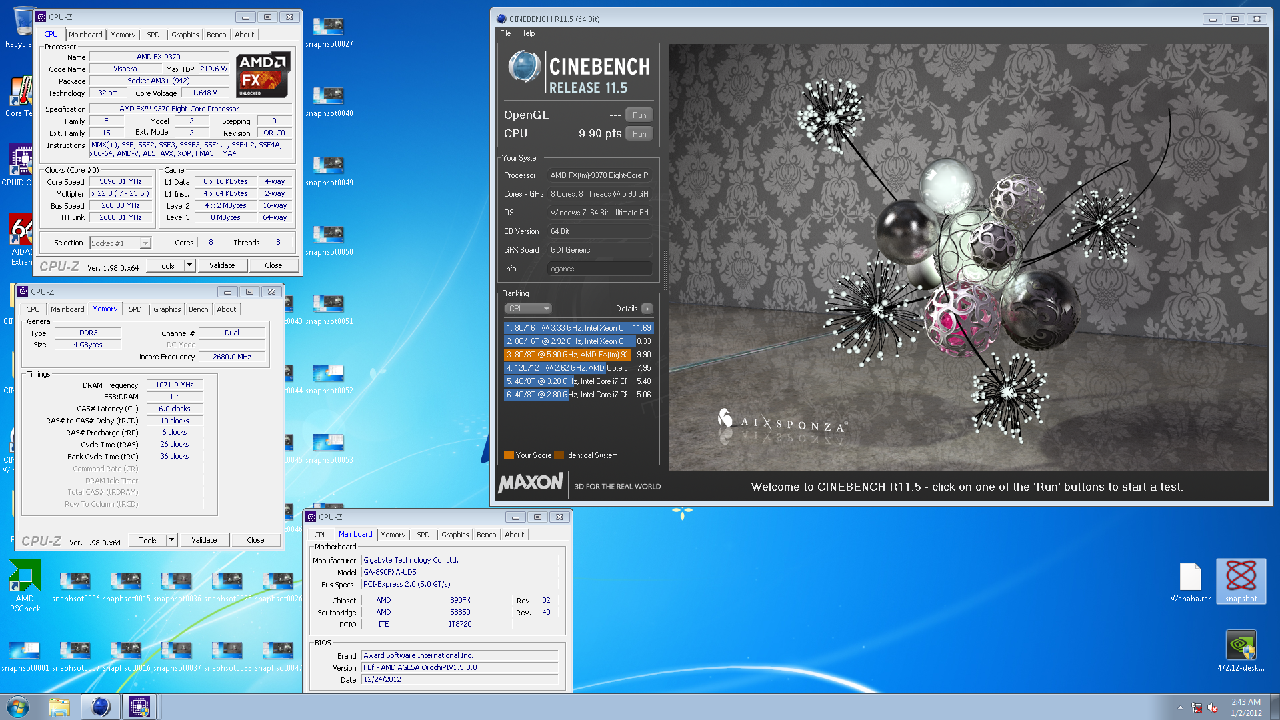The width and height of the screenshot is (1280, 720).
Task: Open the Socket #1 selection dropdown
Action: tap(120, 243)
